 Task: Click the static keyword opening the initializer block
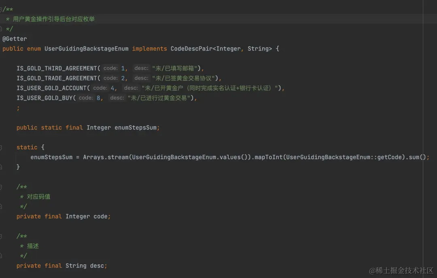(x=27, y=147)
